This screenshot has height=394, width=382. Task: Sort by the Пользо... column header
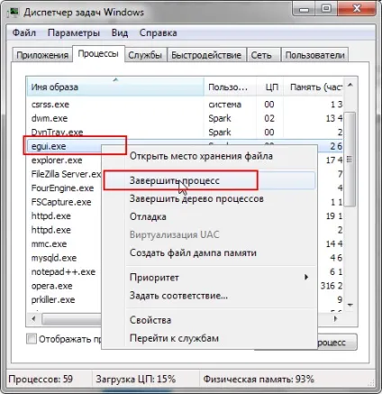[230, 87]
